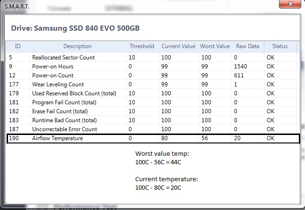Click ID cell 5

[x=10, y=58]
